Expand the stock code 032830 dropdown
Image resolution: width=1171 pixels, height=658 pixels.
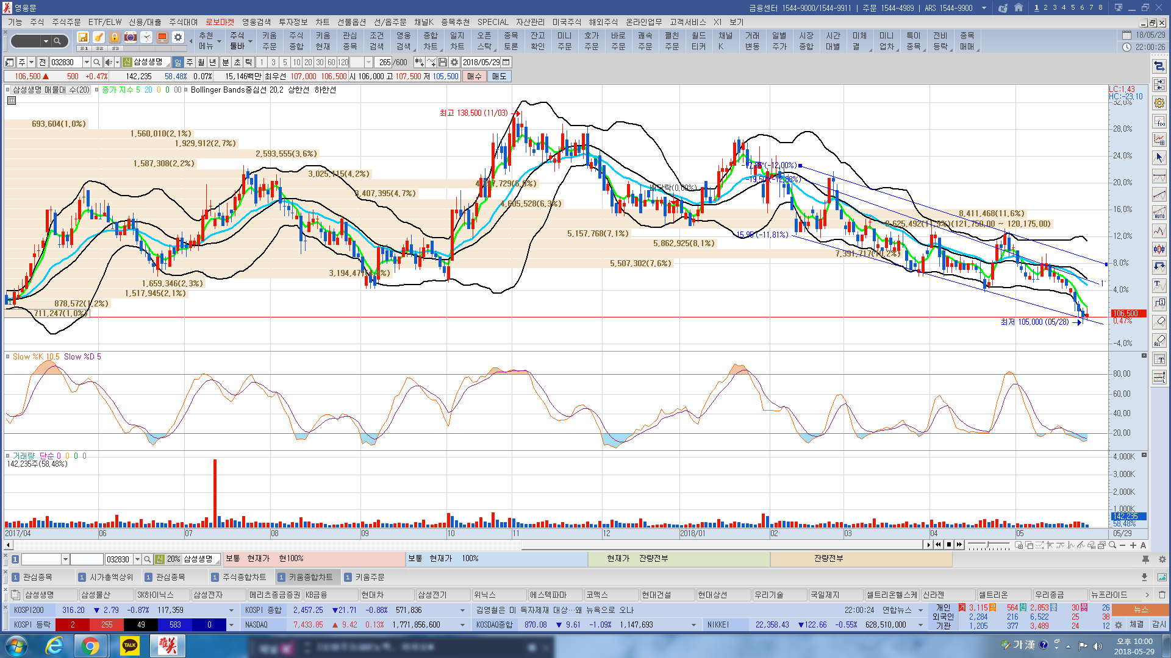click(87, 62)
